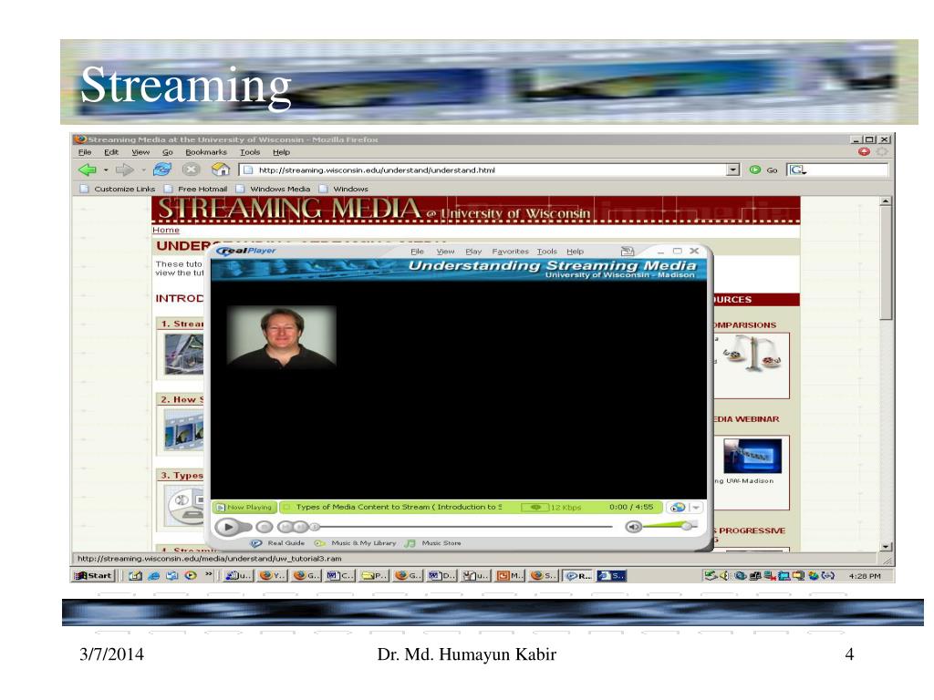The height and width of the screenshot is (700, 934).
Task: Click the RealPlayer Stop button
Action: pyautogui.click(x=264, y=527)
